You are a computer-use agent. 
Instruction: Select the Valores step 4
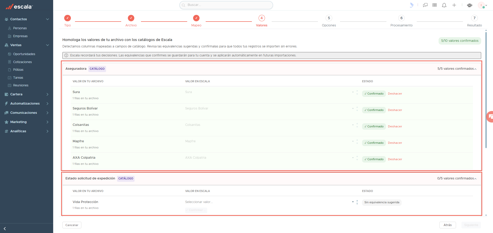pyautogui.click(x=262, y=21)
